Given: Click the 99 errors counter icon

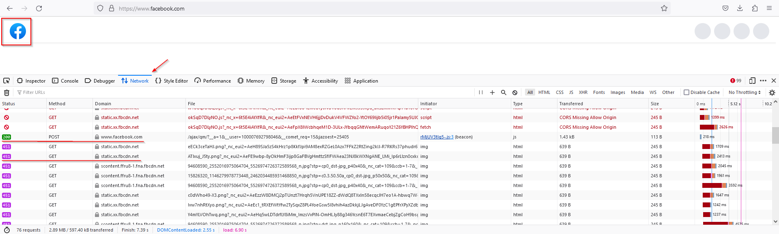Looking at the screenshot, I should [x=736, y=81].
